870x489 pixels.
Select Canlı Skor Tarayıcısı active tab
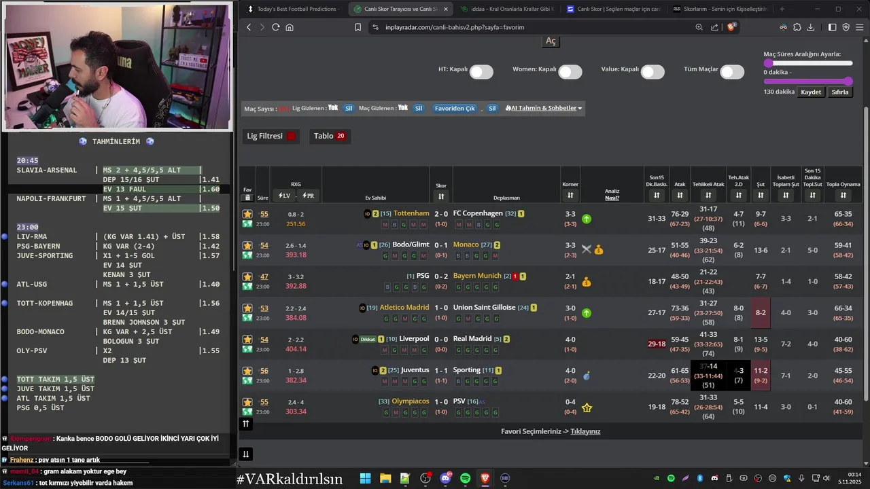coord(400,9)
